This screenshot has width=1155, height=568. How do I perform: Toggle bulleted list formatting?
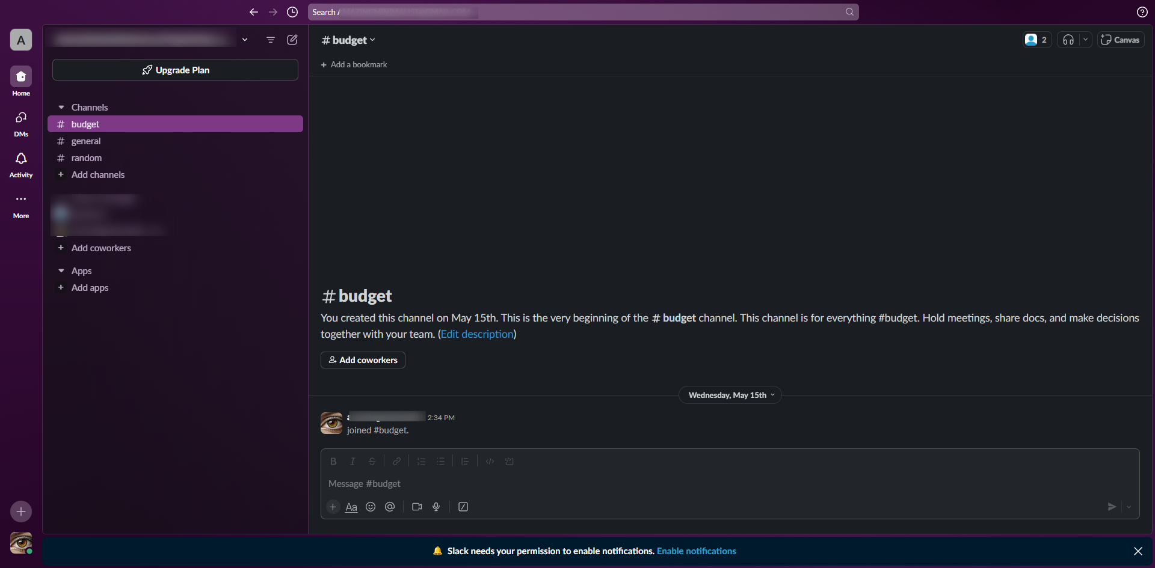point(440,461)
